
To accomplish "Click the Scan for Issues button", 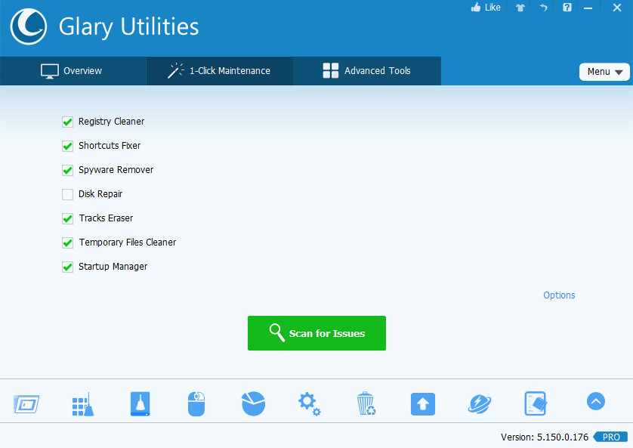I will pos(316,332).
